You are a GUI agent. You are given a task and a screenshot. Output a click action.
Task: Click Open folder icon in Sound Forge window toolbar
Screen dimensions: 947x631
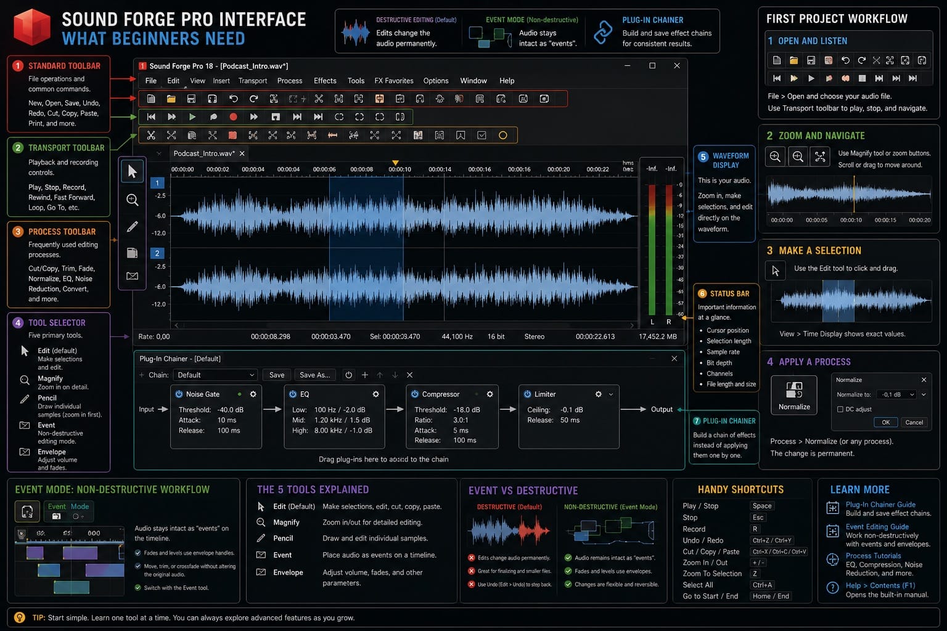tap(171, 99)
